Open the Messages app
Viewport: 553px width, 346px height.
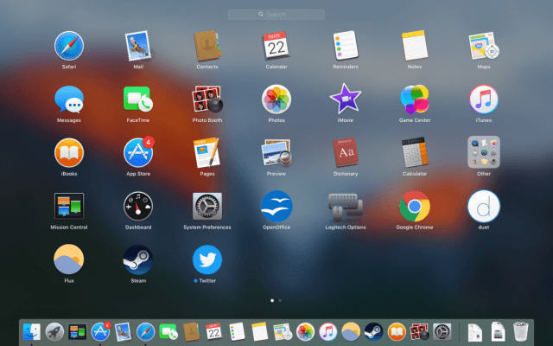(69, 99)
